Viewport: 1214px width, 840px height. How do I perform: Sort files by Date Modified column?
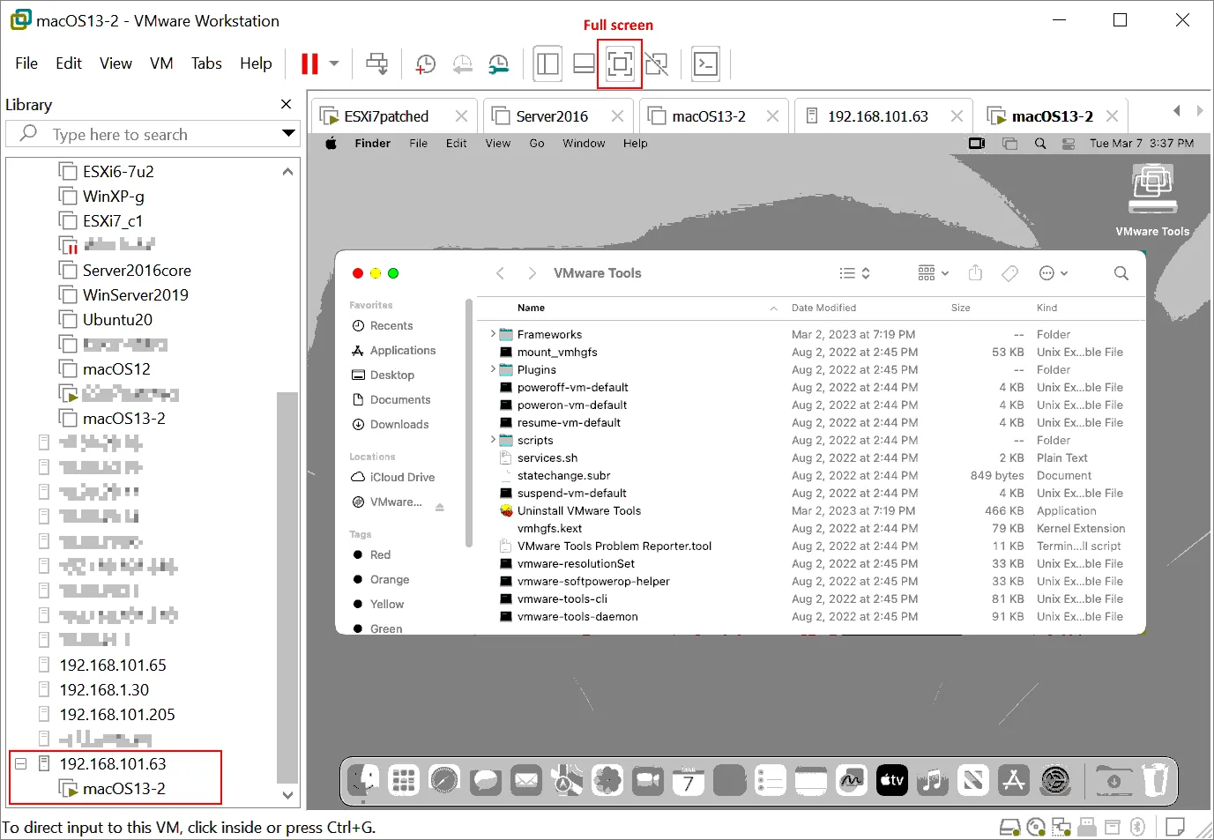pos(823,308)
